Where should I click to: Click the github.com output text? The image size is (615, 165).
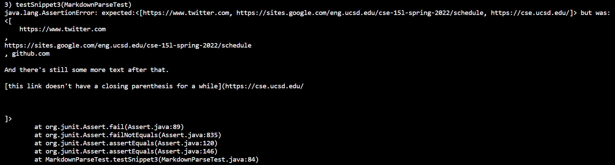click(x=31, y=54)
